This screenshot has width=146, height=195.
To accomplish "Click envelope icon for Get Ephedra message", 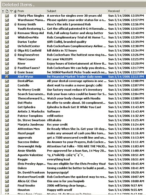I will (7, 107).
